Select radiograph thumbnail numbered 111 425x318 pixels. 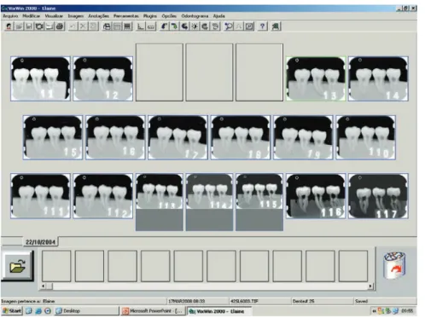[40, 196]
